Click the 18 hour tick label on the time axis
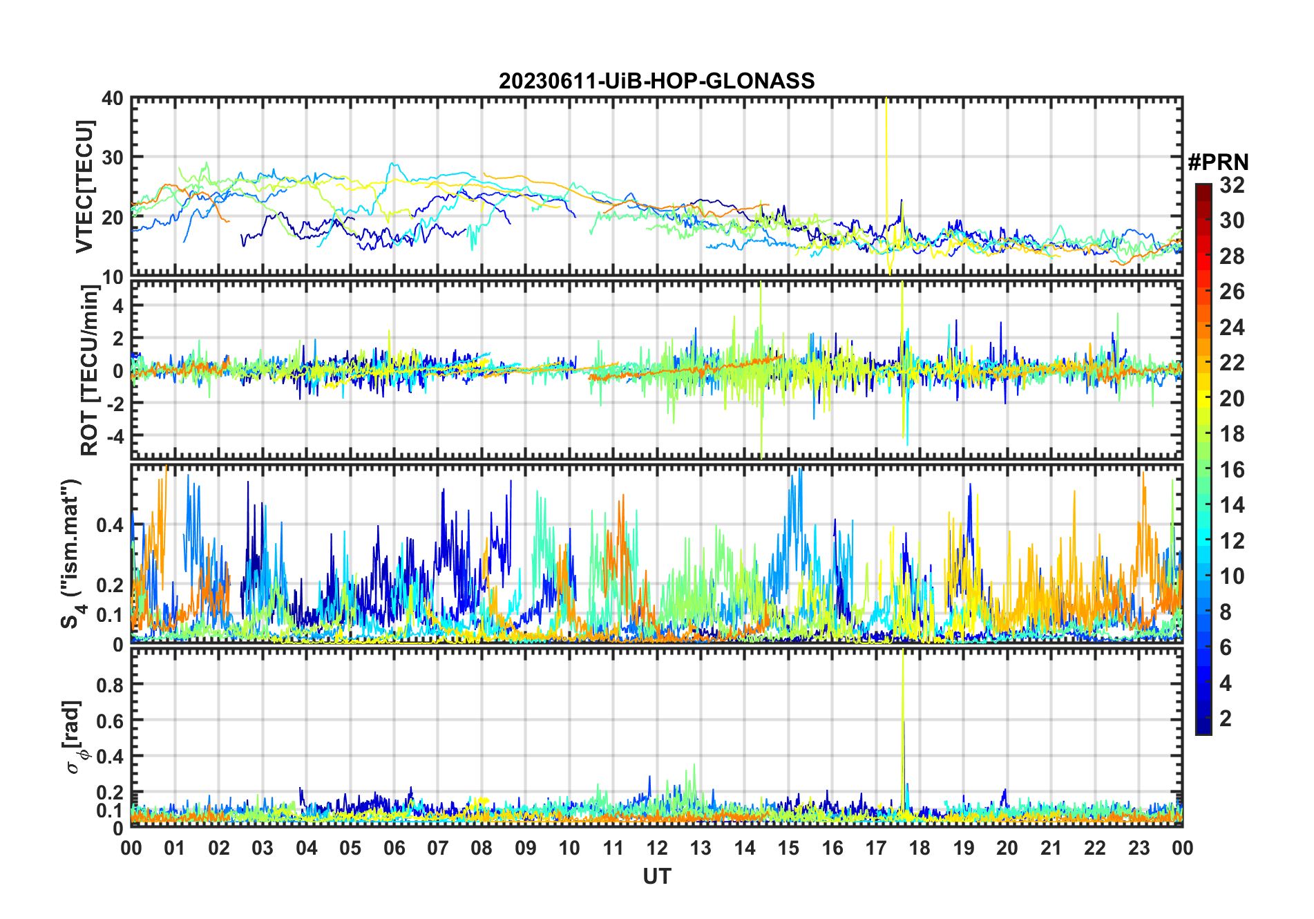This screenshot has height=919, width=1314. [x=920, y=848]
